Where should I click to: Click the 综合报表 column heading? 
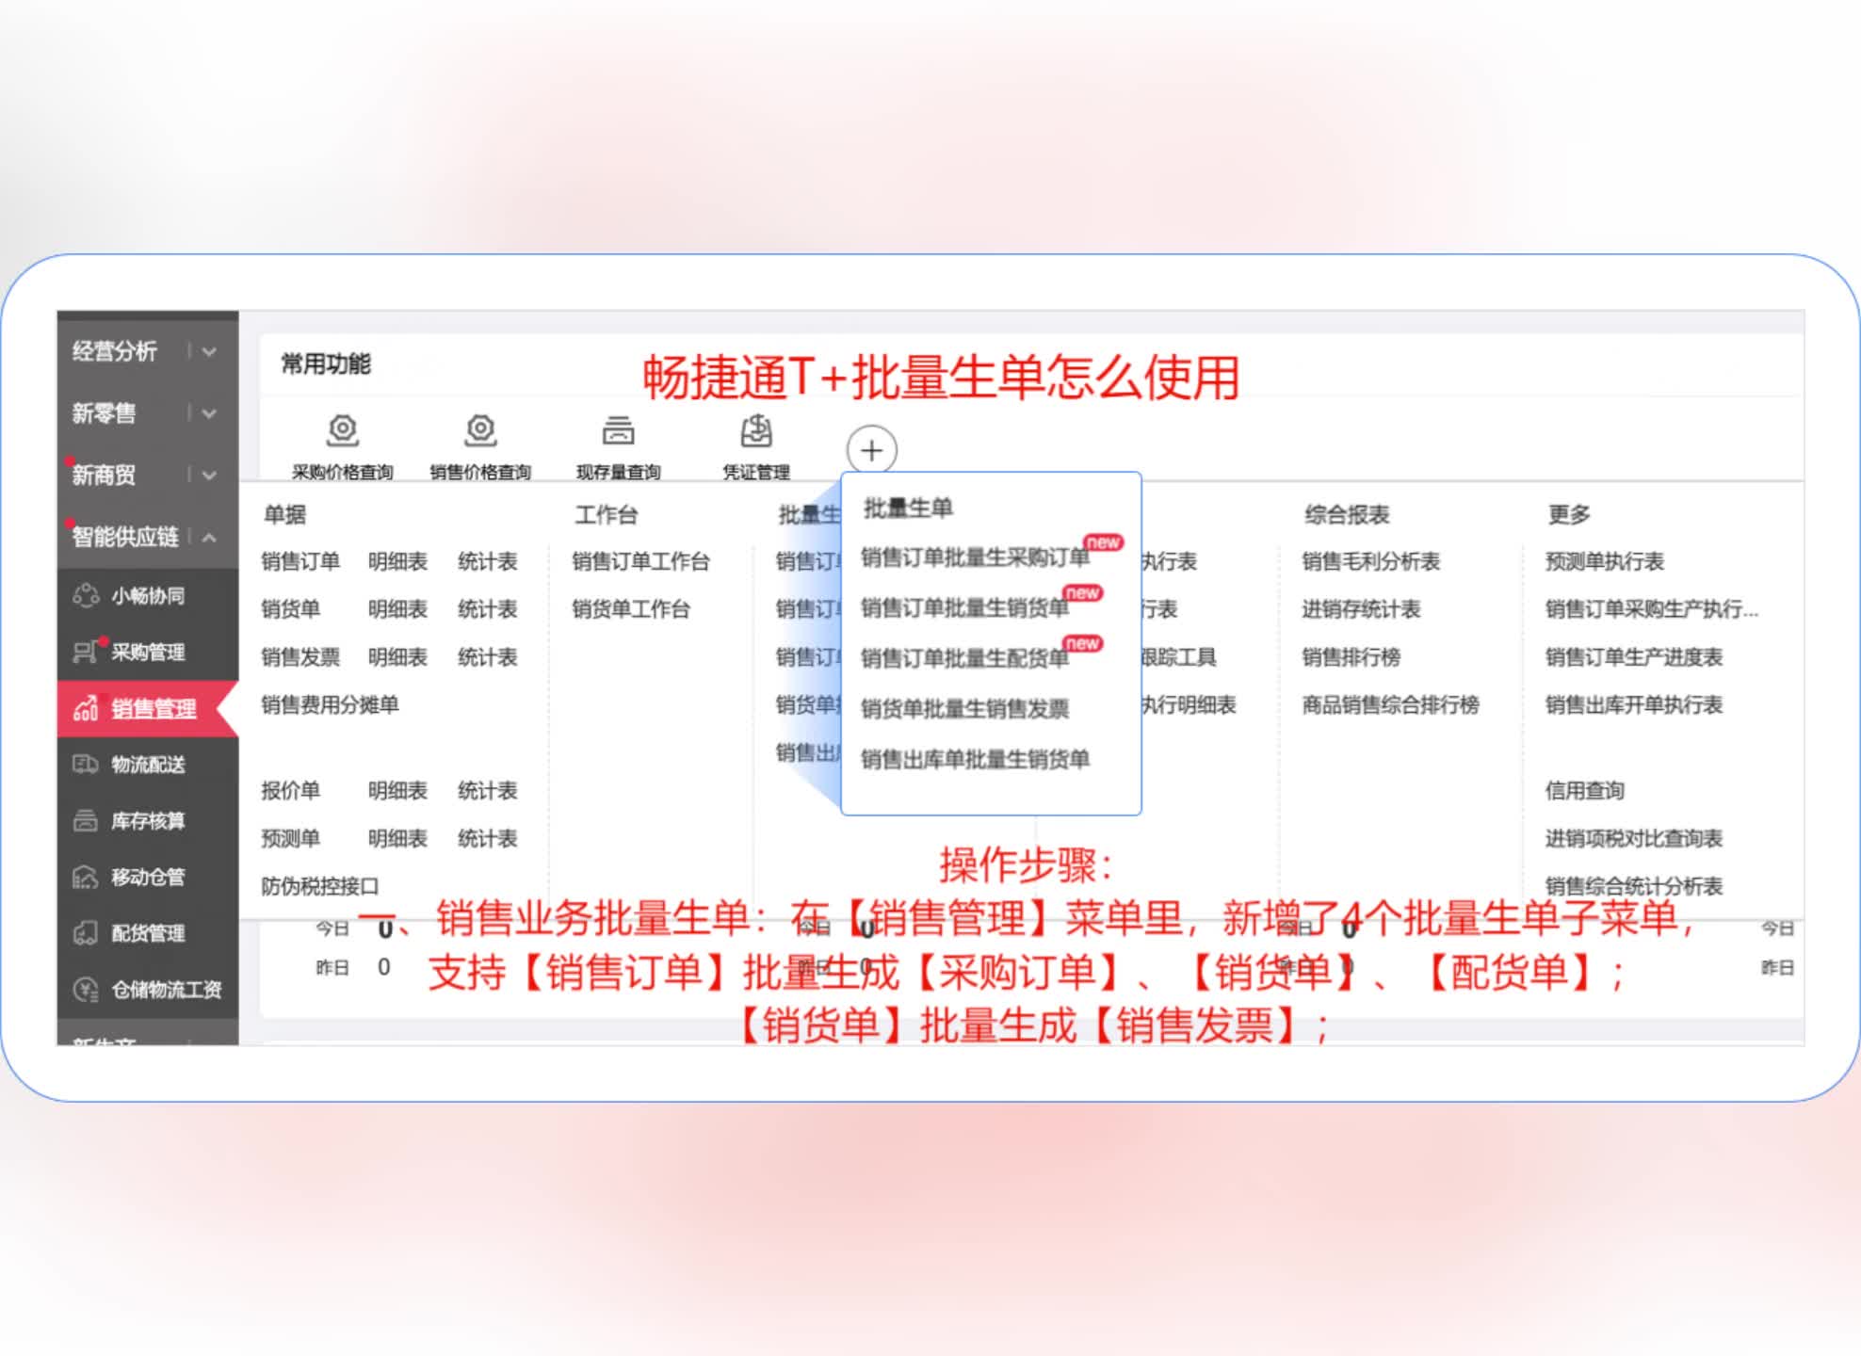[x=1347, y=514]
